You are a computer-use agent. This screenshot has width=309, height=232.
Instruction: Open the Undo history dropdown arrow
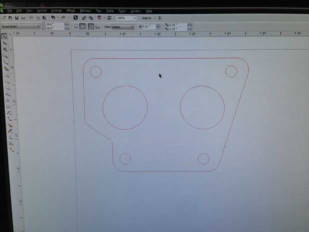[x=58, y=18]
